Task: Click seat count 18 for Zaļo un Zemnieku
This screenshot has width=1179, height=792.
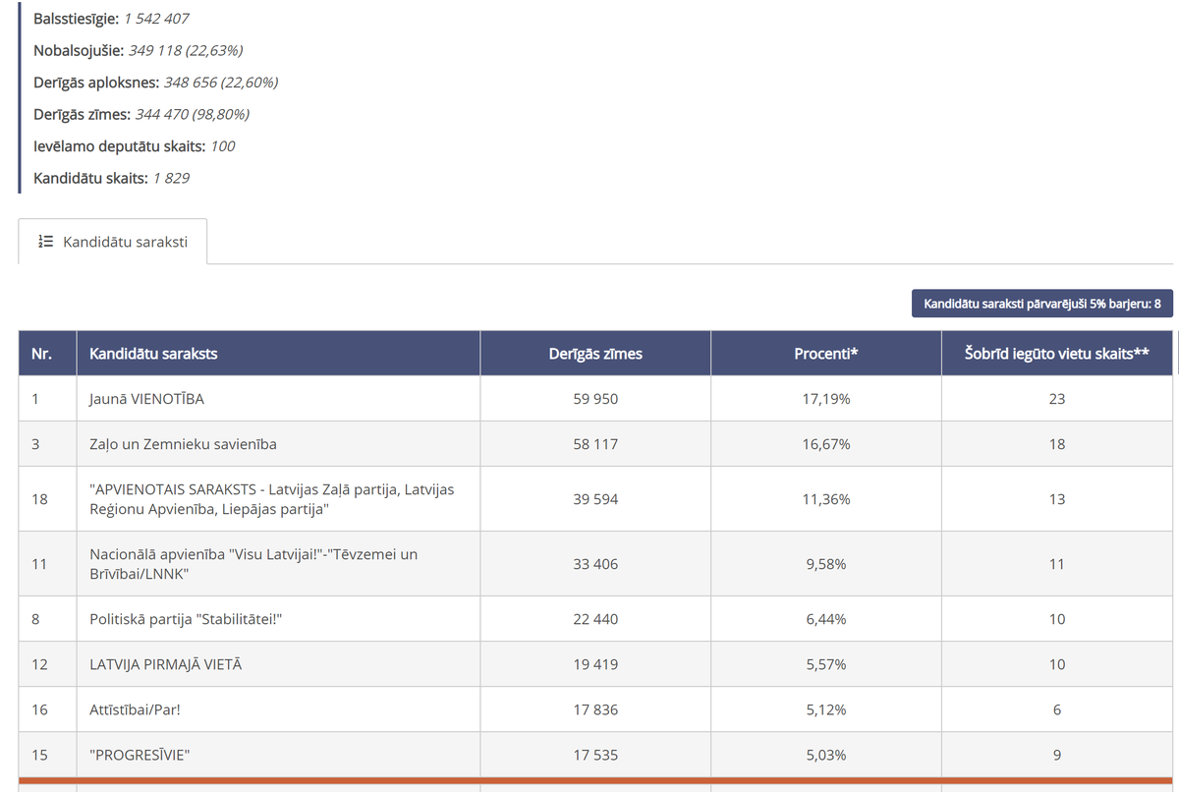Action: (x=1057, y=444)
